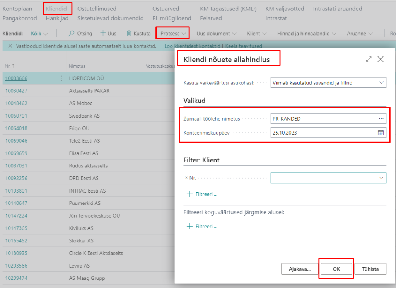The height and width of the screenshot is (288, 396).
Task: Click the Tühista cancel button
Action: [370, 269]
